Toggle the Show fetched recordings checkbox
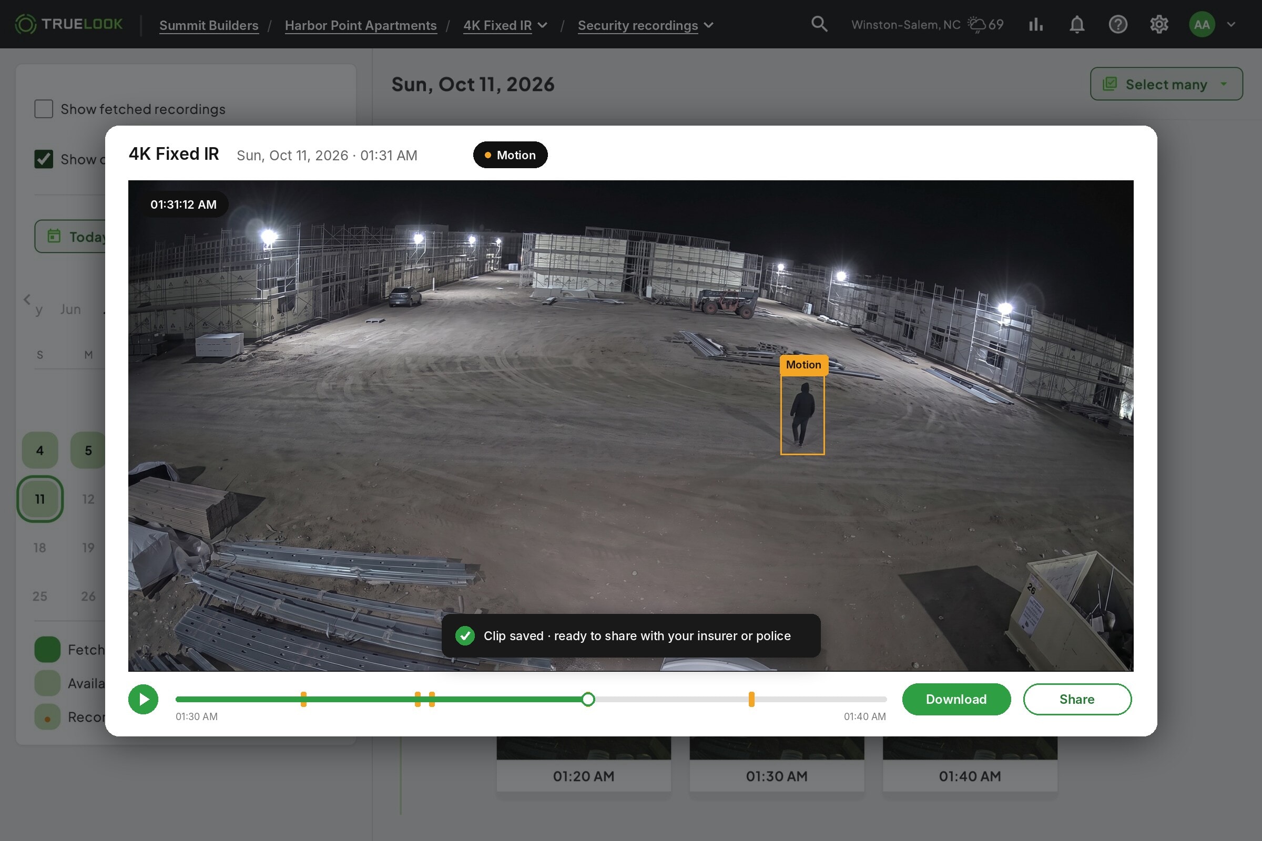Screen dimensions: 1262x841 44,109
